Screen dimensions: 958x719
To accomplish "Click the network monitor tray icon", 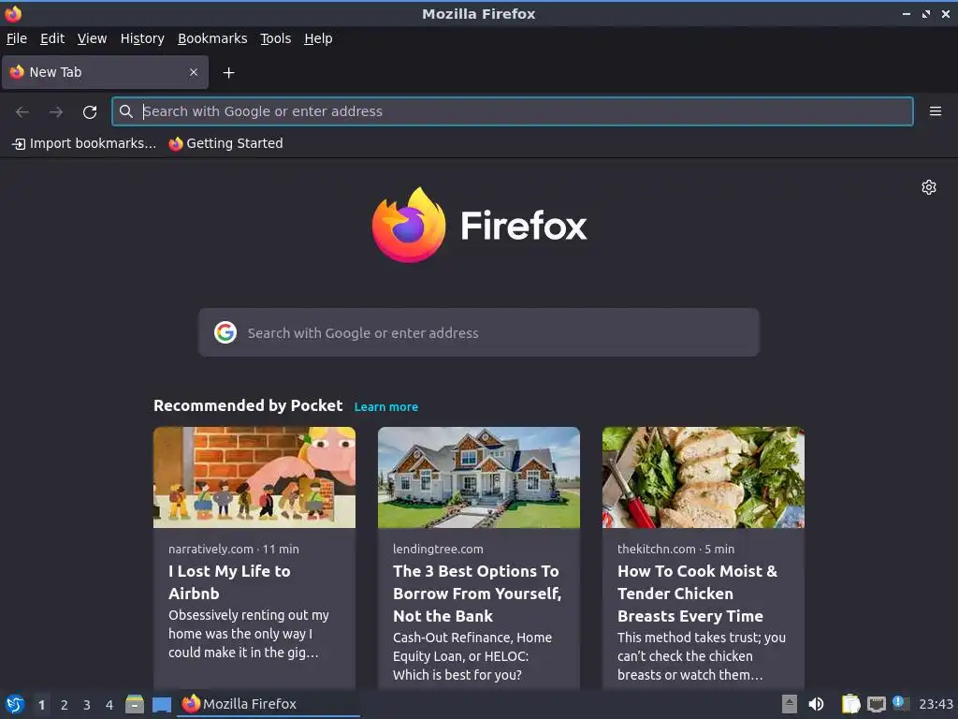I will pos(876,704).
